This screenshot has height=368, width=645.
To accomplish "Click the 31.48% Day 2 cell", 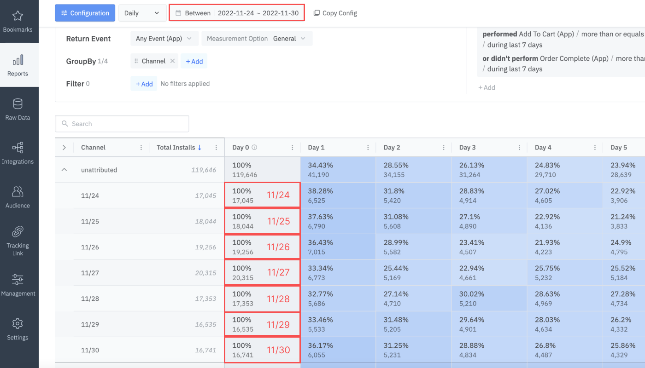I will click(414, 324).
